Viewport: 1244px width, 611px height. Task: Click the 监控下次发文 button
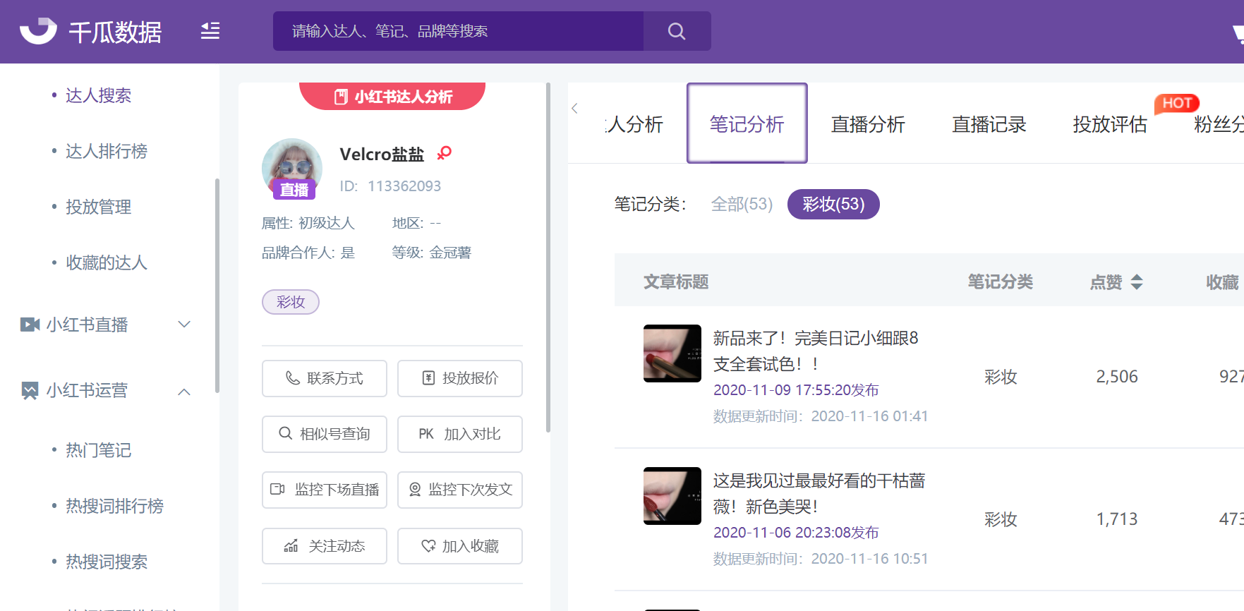click(x=460, y=490)
